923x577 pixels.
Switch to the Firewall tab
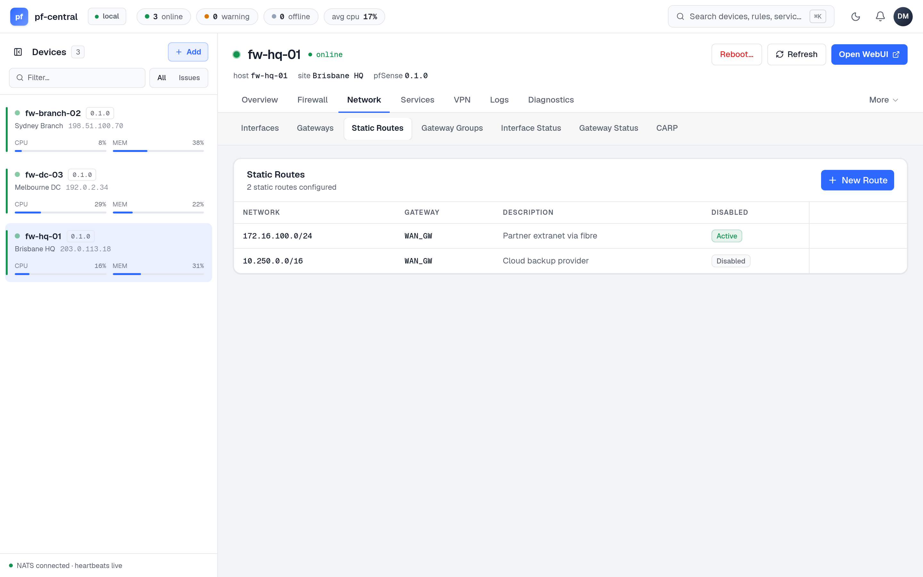click(x=312, y=100)
